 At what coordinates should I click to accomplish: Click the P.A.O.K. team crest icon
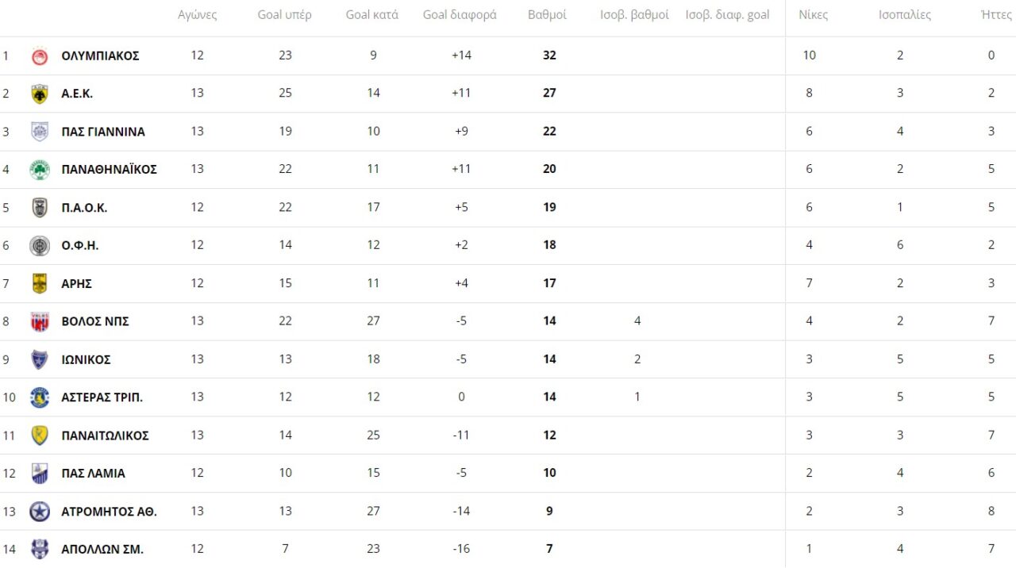pos(40,208)
